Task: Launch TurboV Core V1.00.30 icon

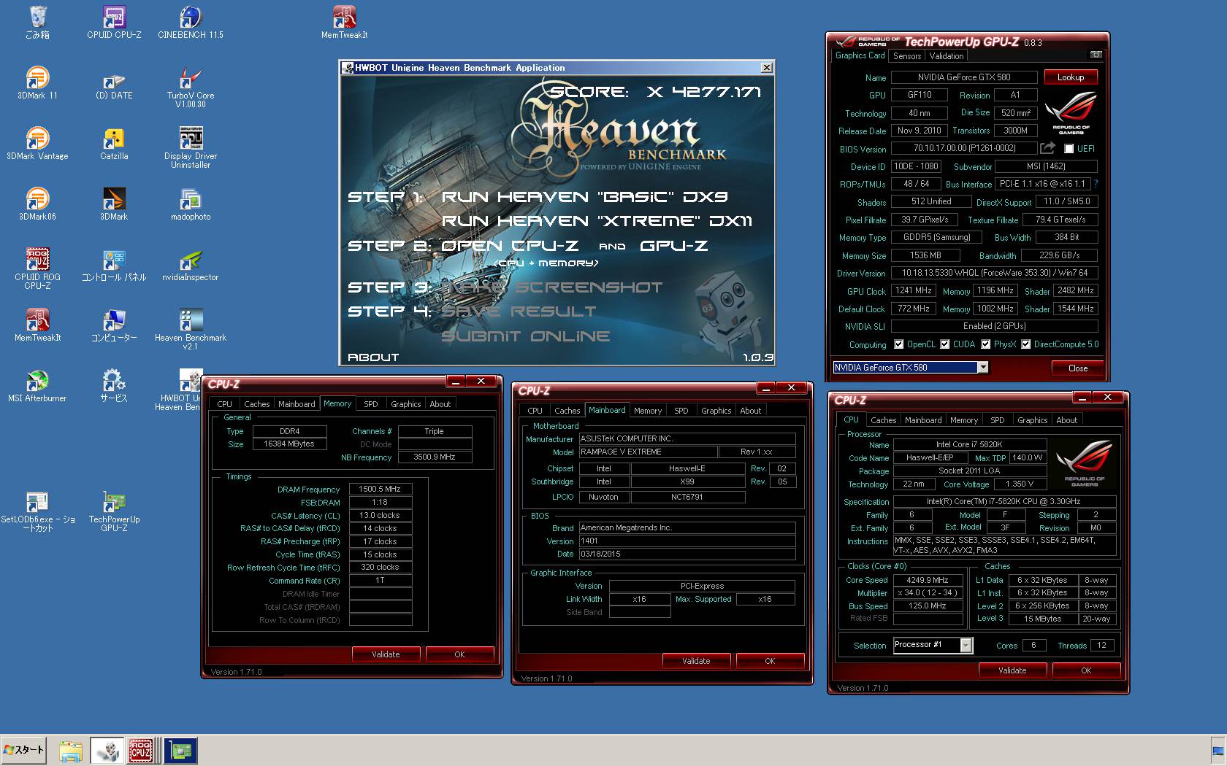Action: [x=191, y=87]
